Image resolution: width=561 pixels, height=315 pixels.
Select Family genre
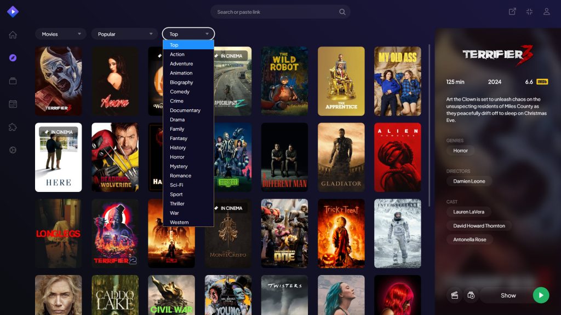pyautogui.click(x=188, y=129)
